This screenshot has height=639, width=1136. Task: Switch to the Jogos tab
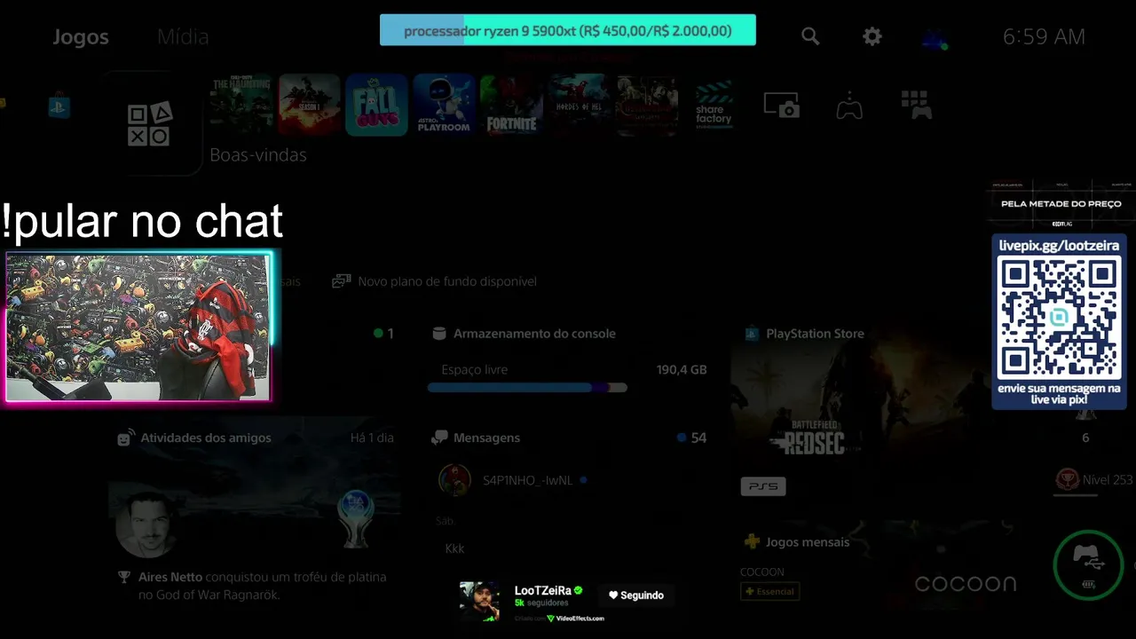(81, 36)
